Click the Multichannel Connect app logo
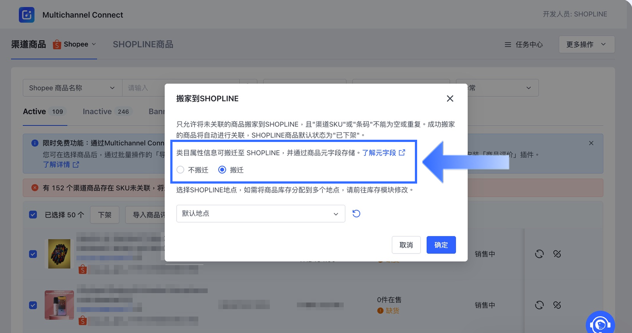This screenshot has width=632, height=333. coord(27,15)
